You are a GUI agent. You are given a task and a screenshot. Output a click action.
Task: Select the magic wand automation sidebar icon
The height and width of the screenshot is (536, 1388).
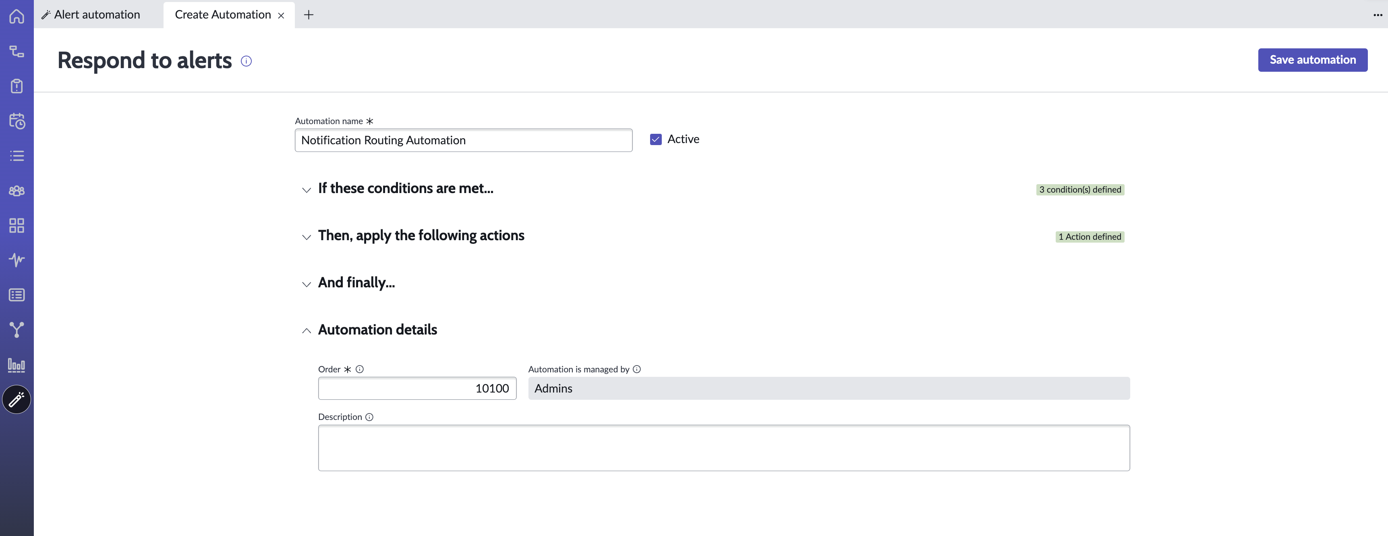coord(17,399)
